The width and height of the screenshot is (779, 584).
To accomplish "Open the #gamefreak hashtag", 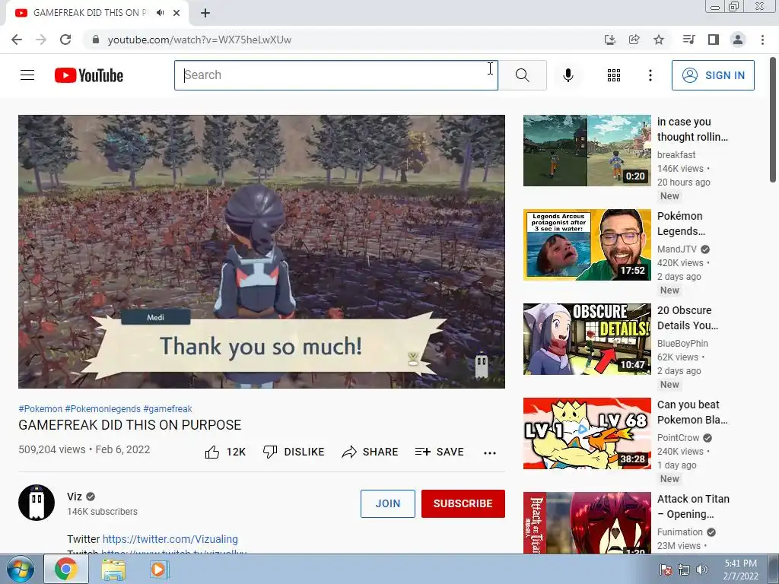I will pos(167,408).
